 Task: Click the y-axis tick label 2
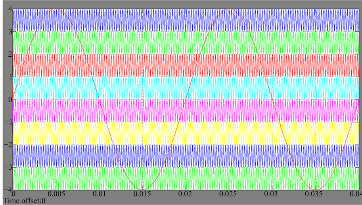[9, 54]
